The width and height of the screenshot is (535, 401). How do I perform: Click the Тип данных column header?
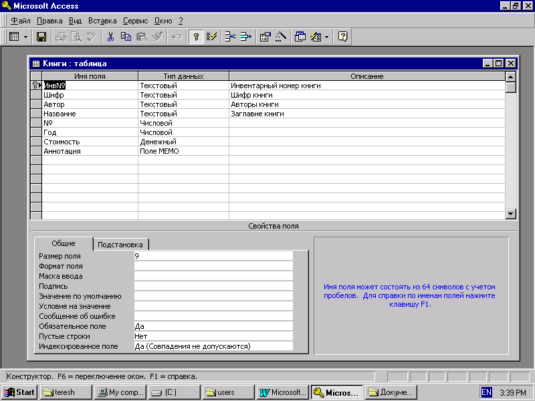[183, 76]
